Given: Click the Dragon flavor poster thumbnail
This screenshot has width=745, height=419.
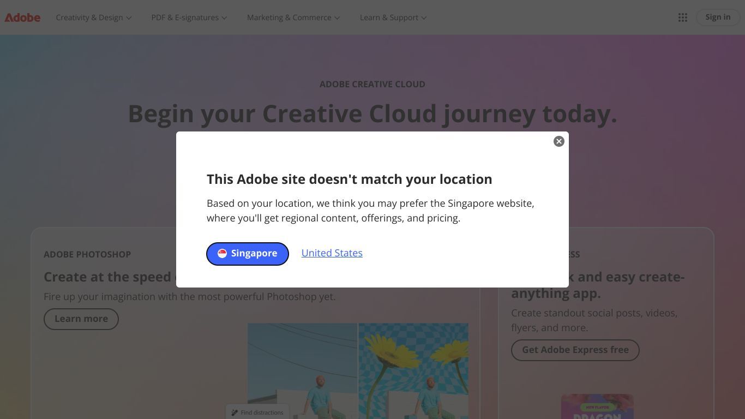Looking at the screenshot, I should 597,406.
